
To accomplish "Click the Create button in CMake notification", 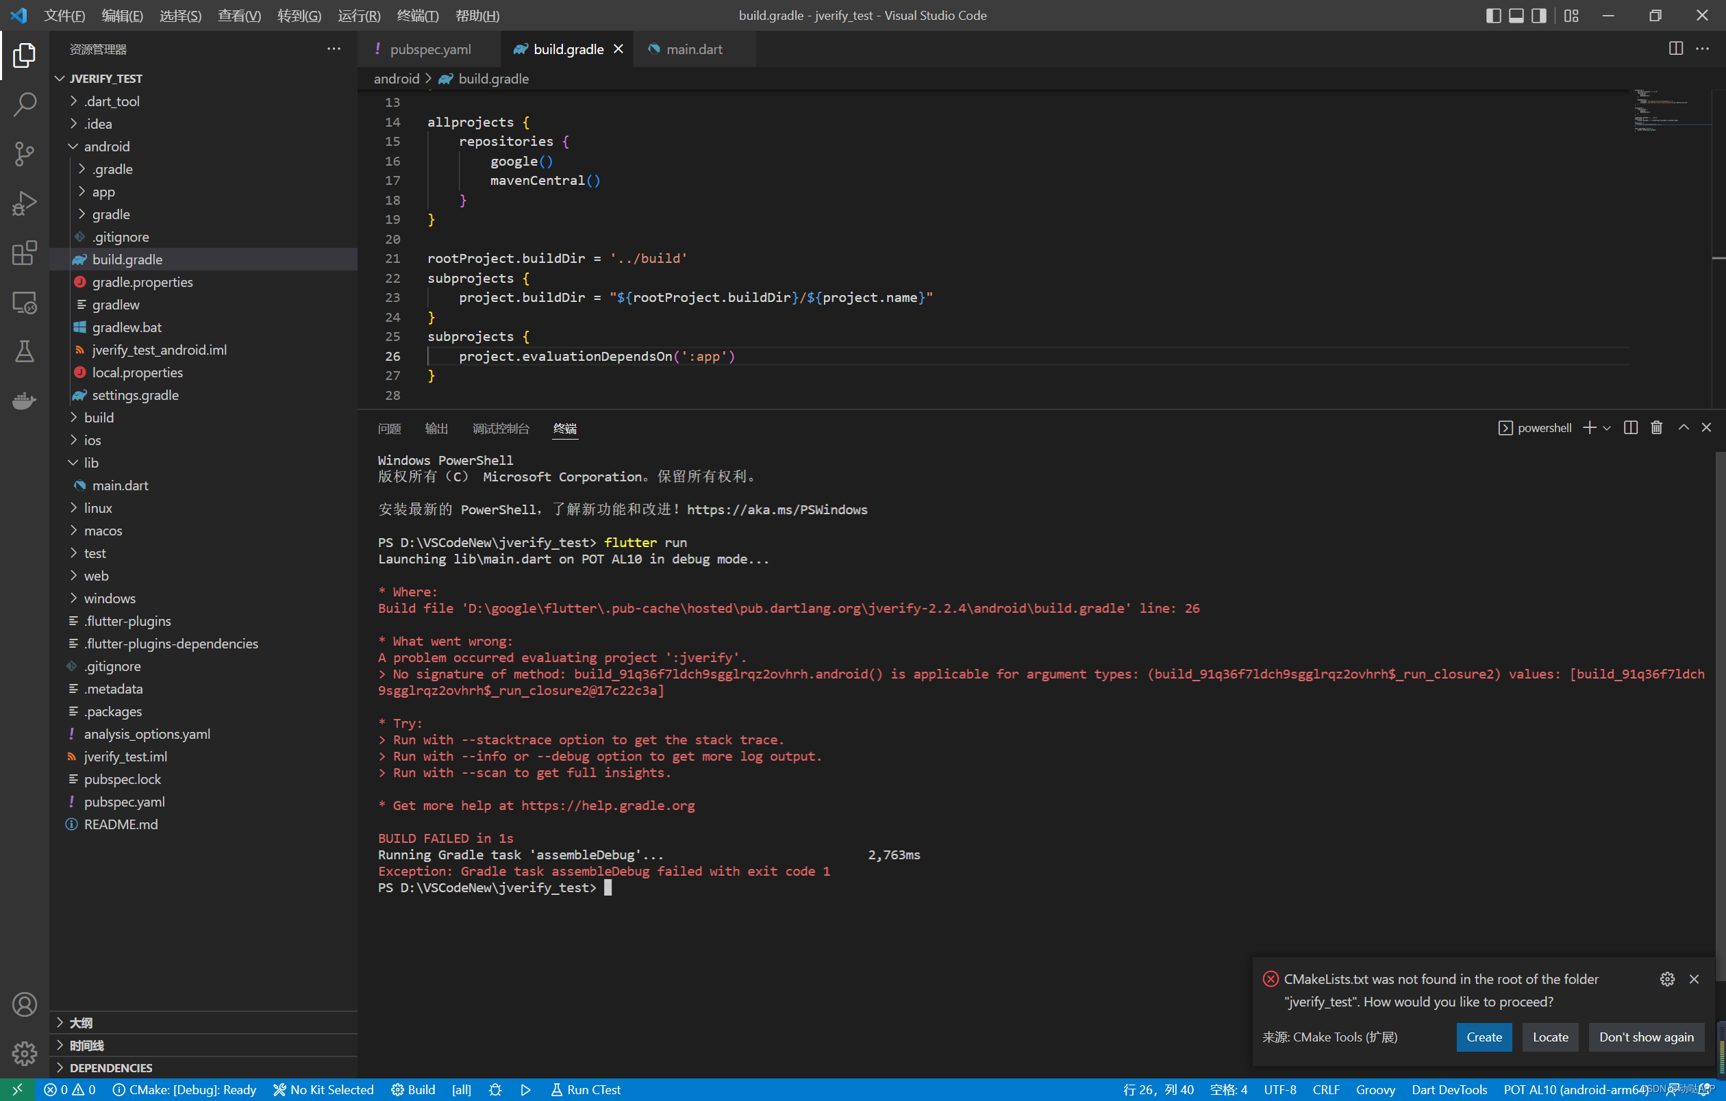I will tap(1483, 1037).
